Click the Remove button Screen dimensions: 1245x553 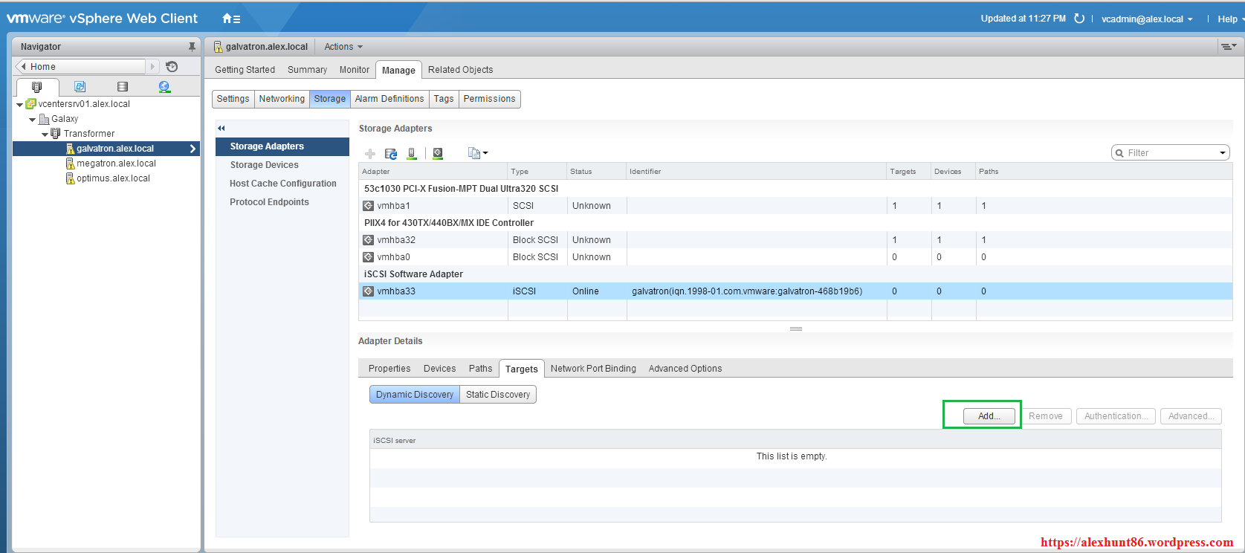click(1046, 416)
